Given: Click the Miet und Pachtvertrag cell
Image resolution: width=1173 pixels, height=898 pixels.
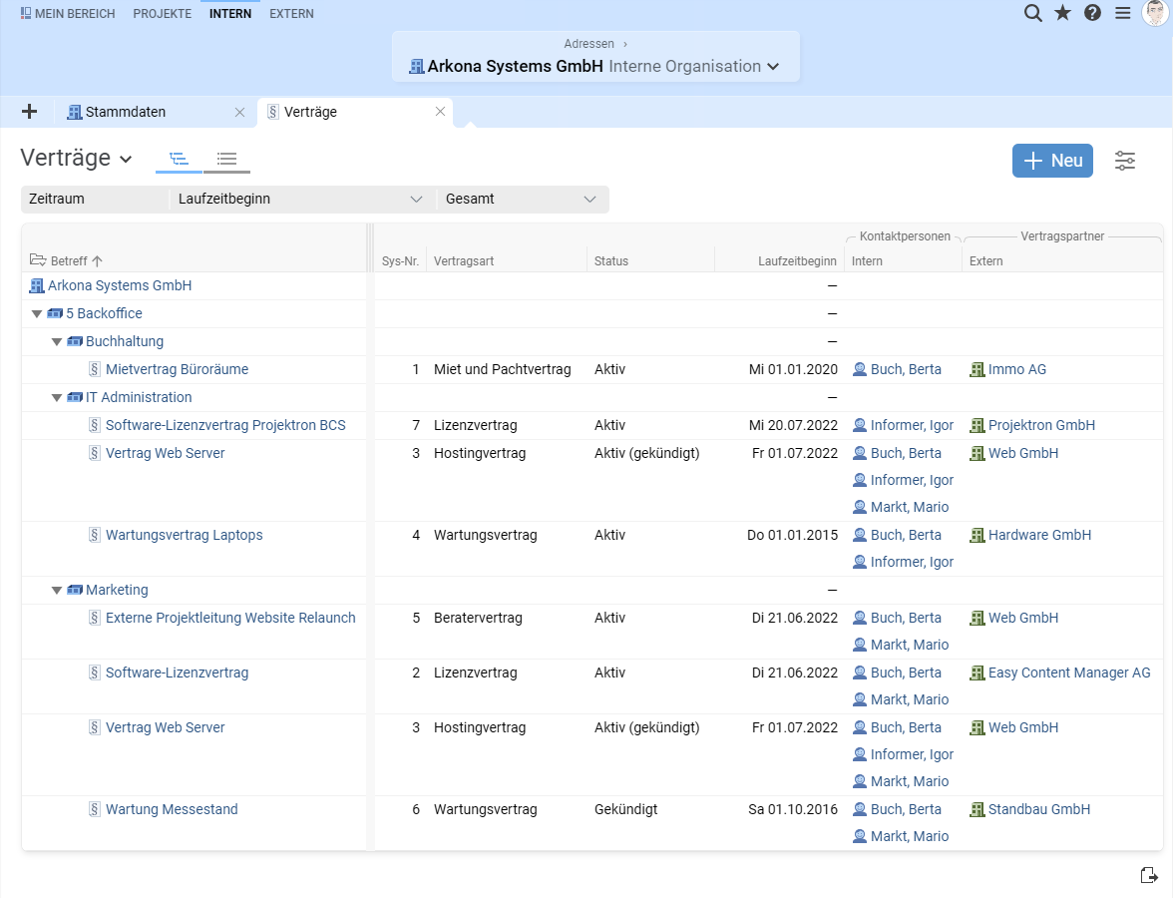Looking at the screenshot, I should click(502, 369).
